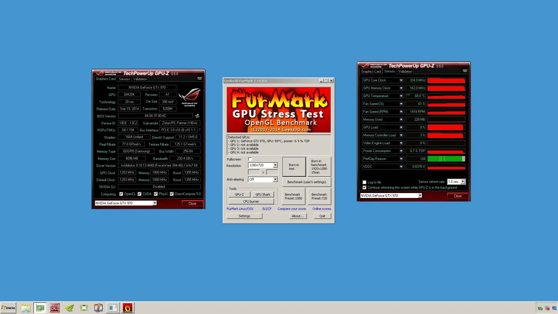Click the SLI/CF link
558x314 pixels.
tap(267, 209)
